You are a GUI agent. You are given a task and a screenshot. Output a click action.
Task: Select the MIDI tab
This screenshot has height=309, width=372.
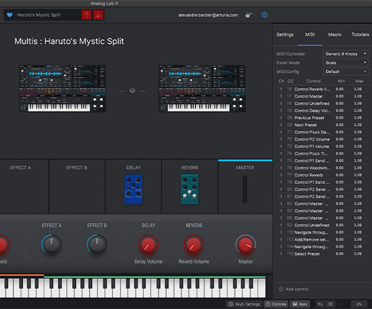click(310, 35)
